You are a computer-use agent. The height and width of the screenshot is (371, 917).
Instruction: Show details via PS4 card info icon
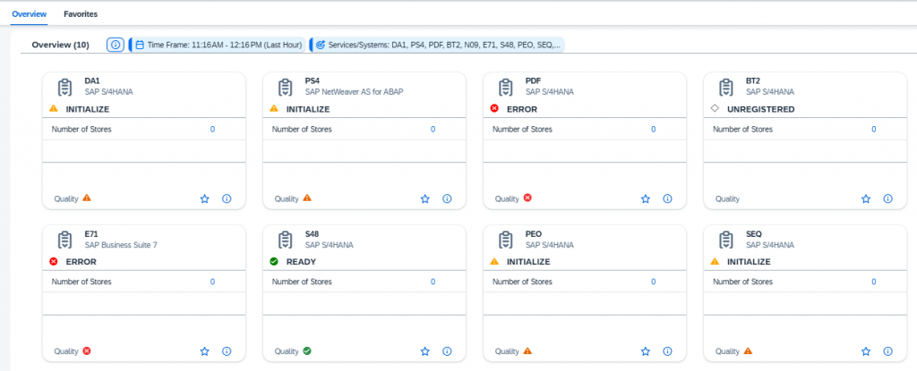(448, 198)
